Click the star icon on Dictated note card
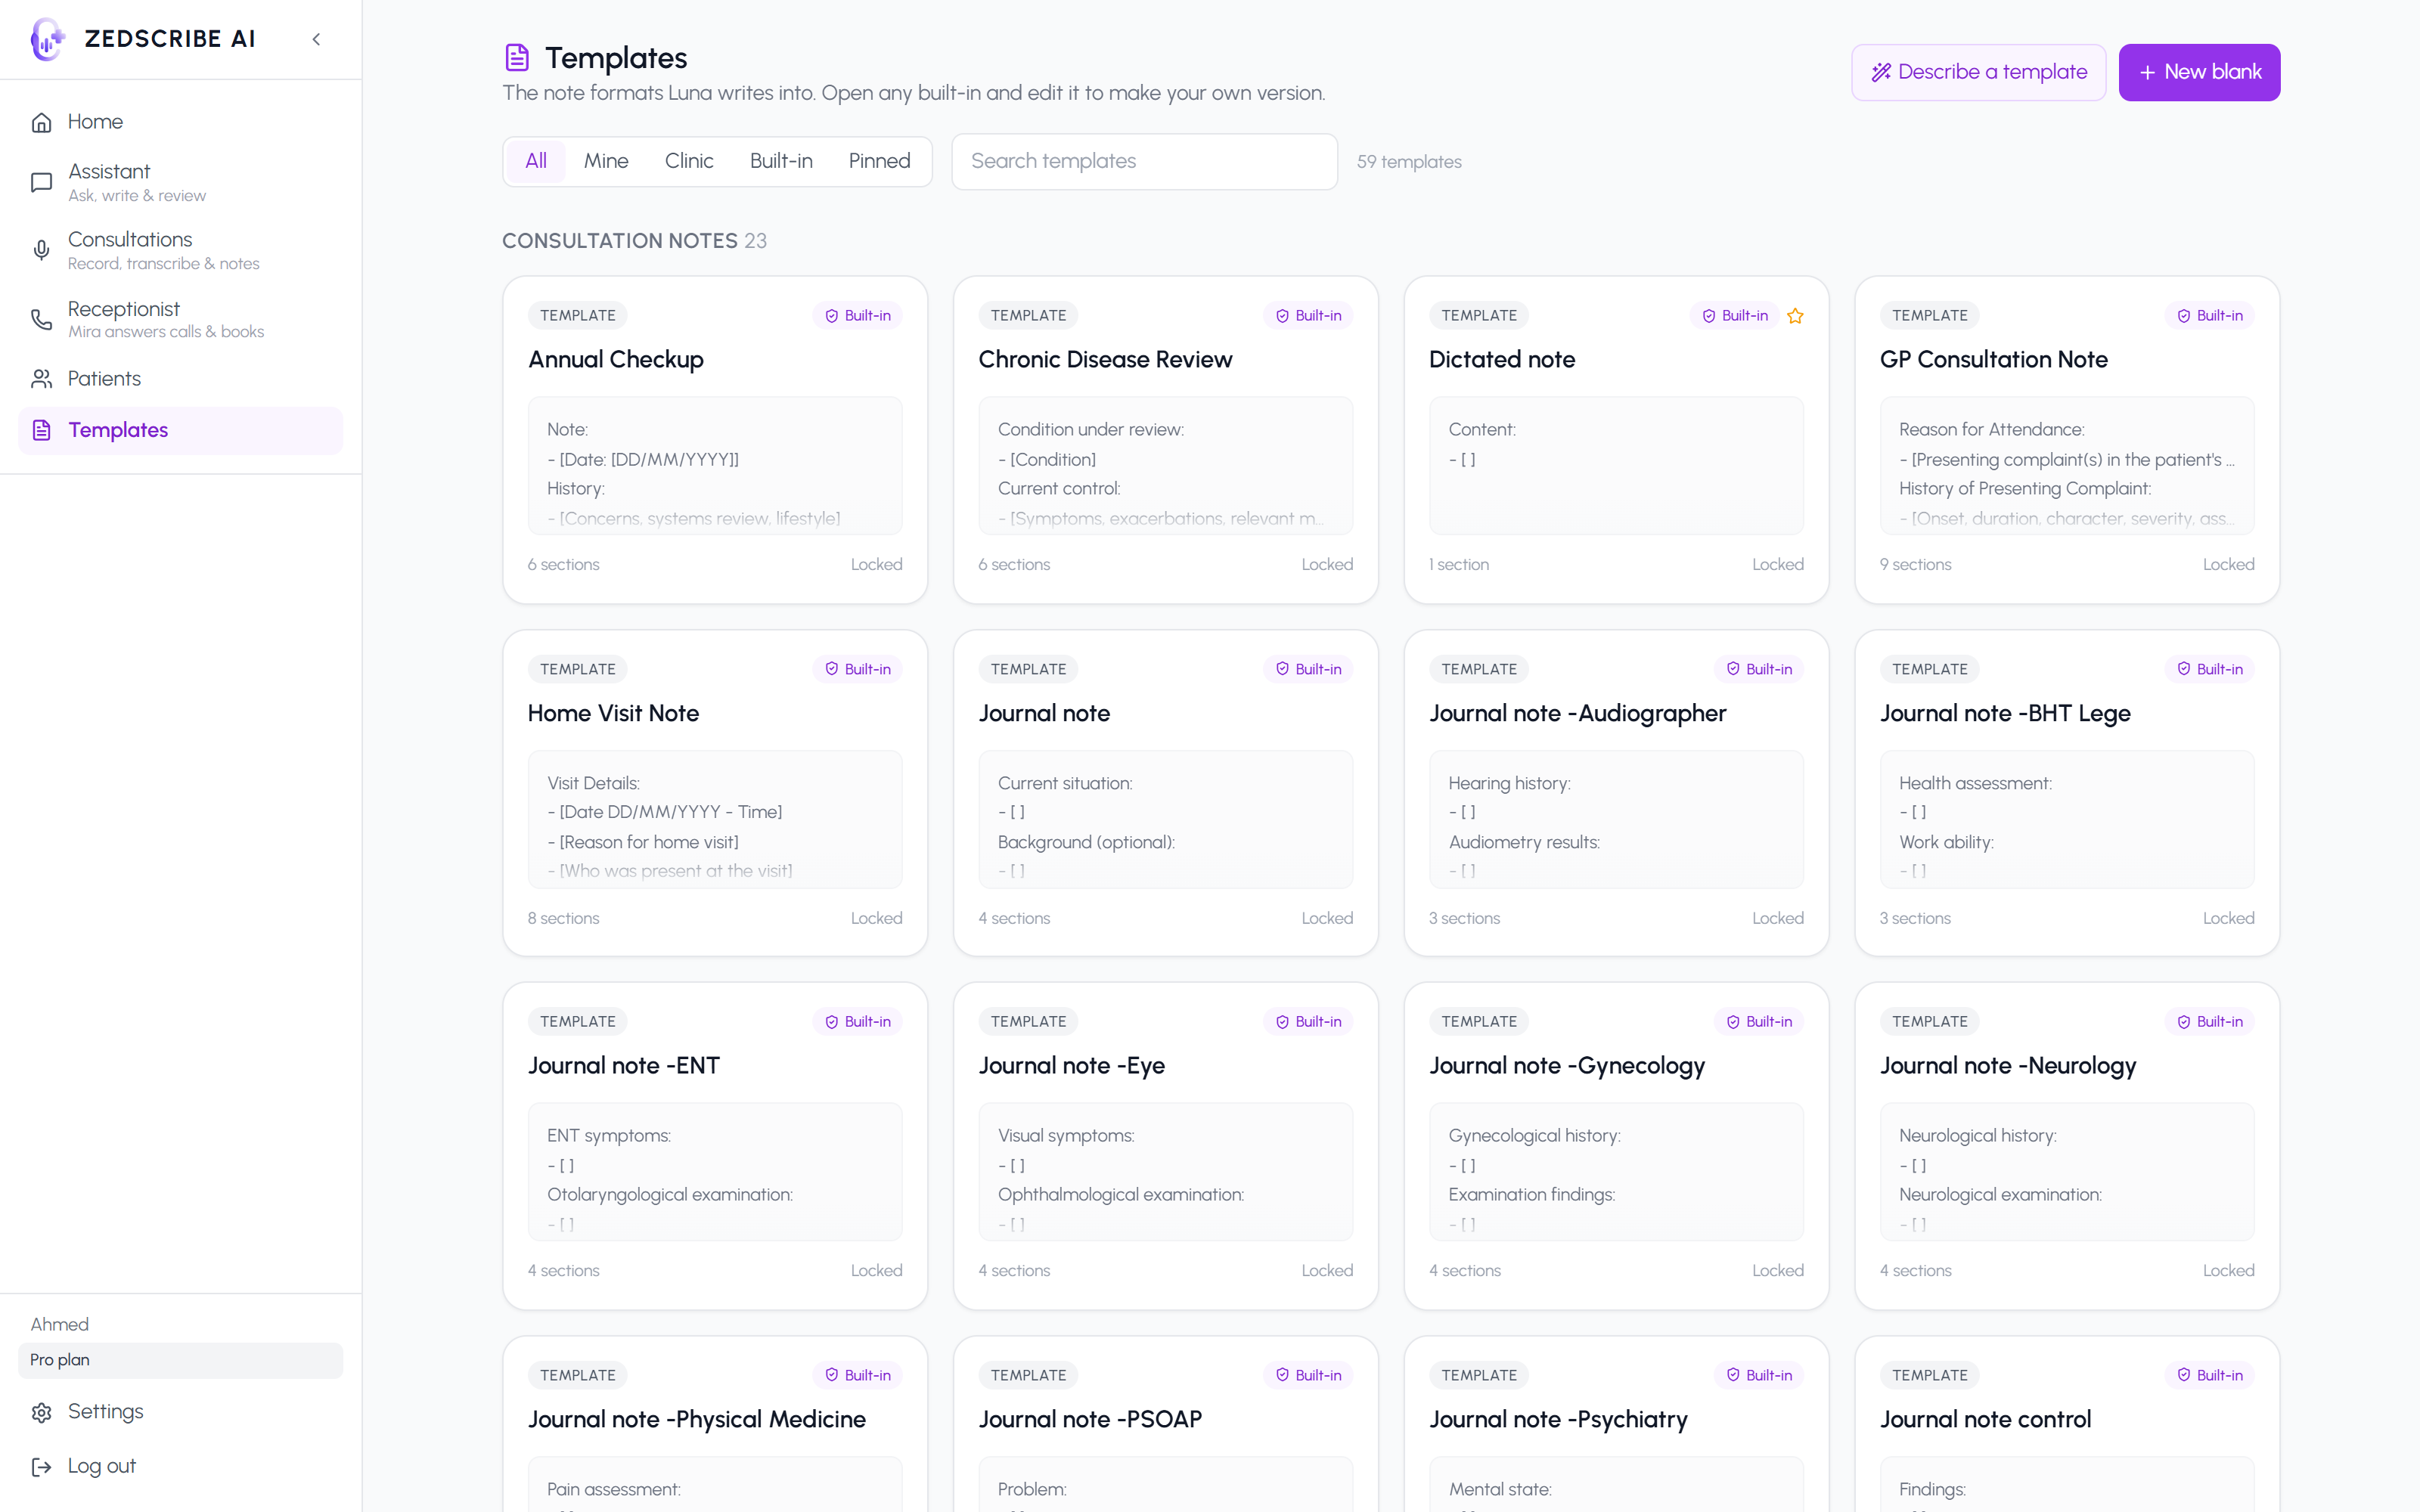 tap(1795, 316)
